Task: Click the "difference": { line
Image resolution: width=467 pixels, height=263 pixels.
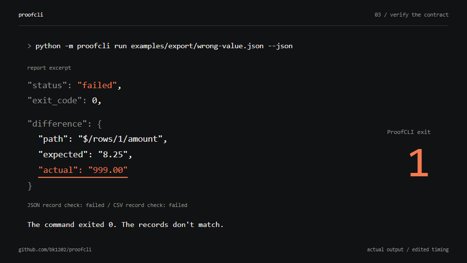Action: pyautogui.click(x=65, y=124)
